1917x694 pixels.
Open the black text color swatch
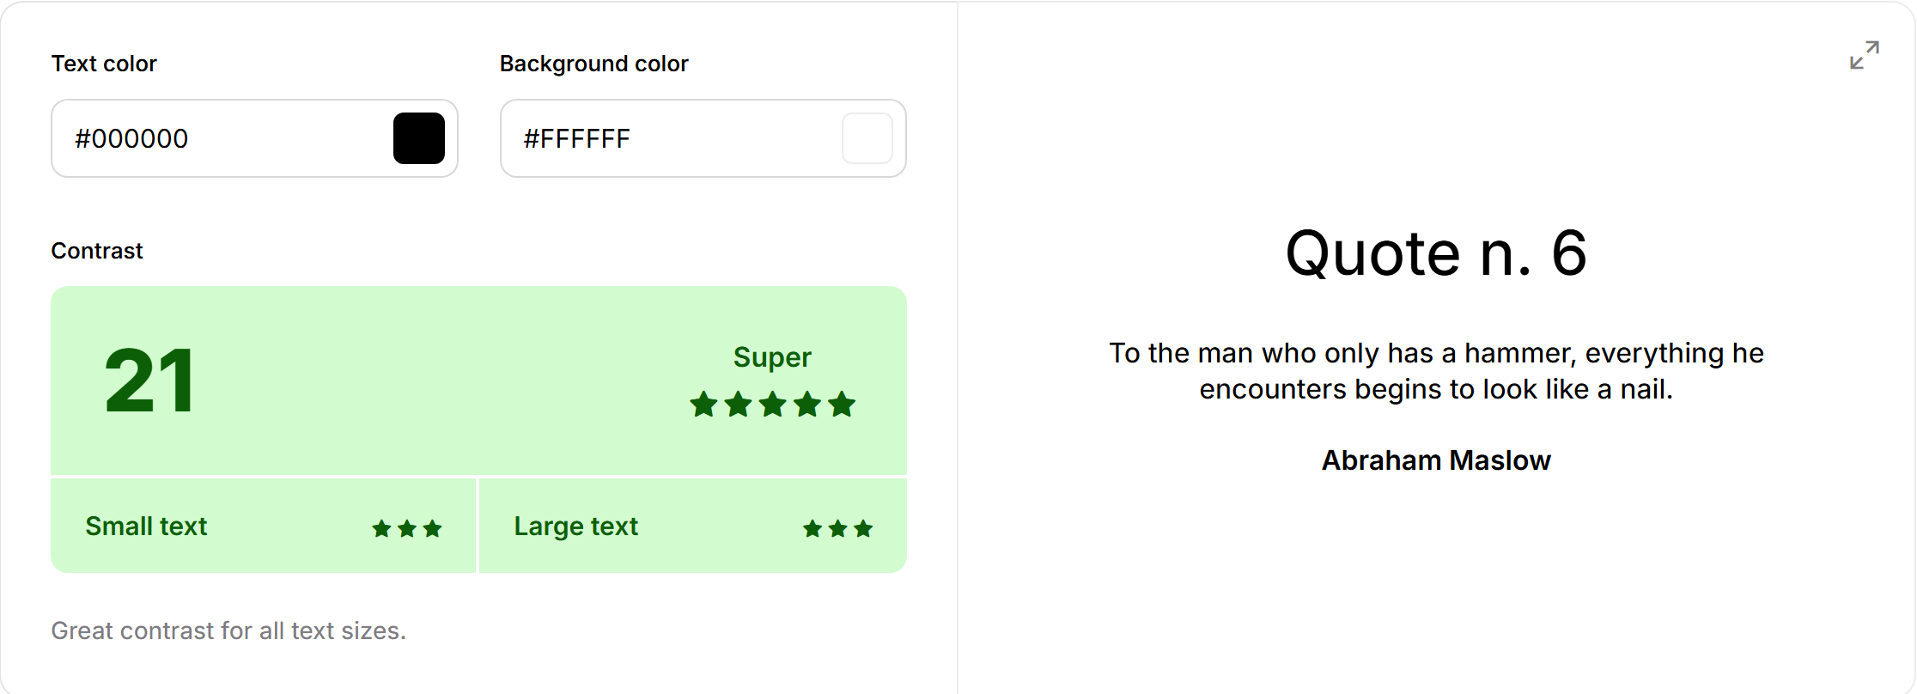(x=419, y=138)
